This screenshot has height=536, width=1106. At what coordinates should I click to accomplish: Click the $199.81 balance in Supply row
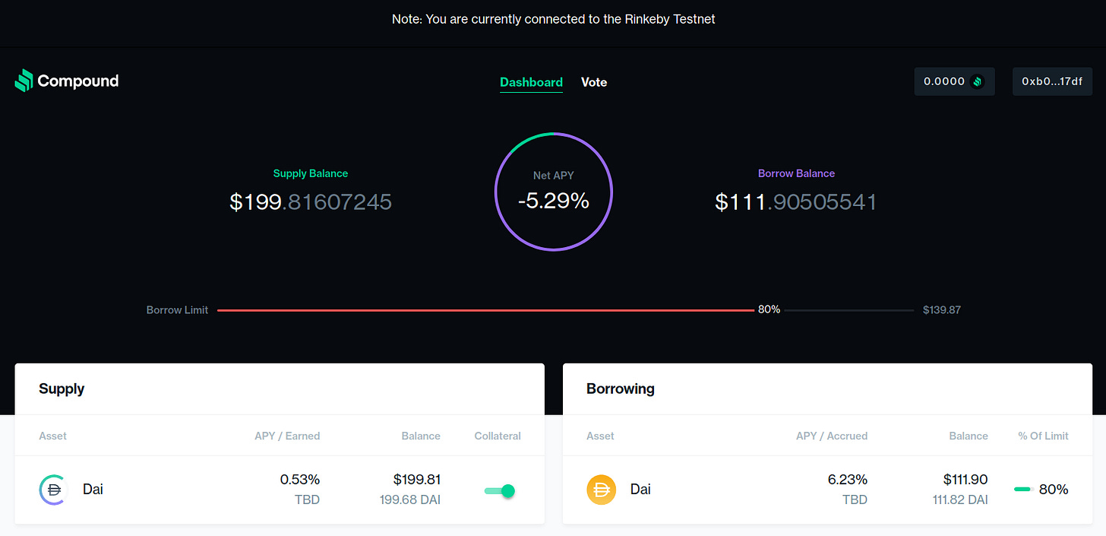(x=417, y=480)
